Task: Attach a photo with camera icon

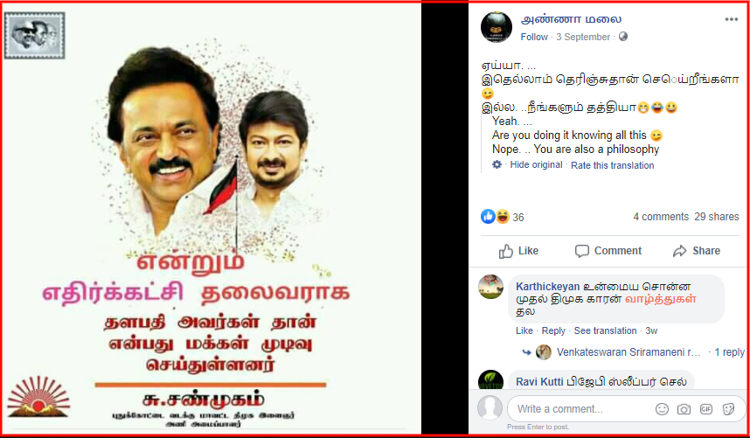Action: point(684,409)
